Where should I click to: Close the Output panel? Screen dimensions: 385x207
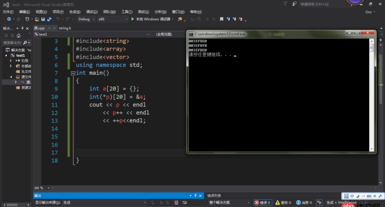(200, 195)
